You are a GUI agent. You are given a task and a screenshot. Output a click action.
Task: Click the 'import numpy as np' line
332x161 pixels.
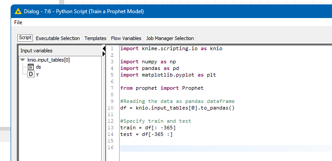(148, 62)
